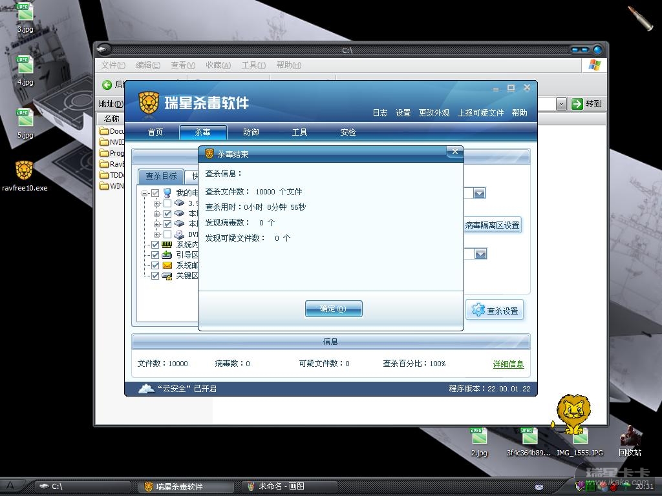662x496 pixels.
Task: Uncheck the 引导区 checkbox
Action: click(155, 255)
